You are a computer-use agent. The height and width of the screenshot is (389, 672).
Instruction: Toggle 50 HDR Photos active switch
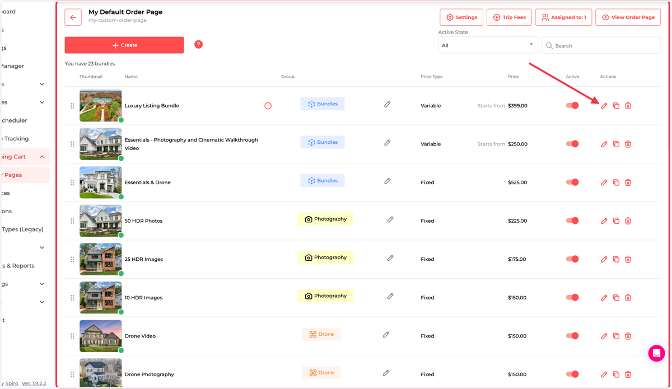572,221
